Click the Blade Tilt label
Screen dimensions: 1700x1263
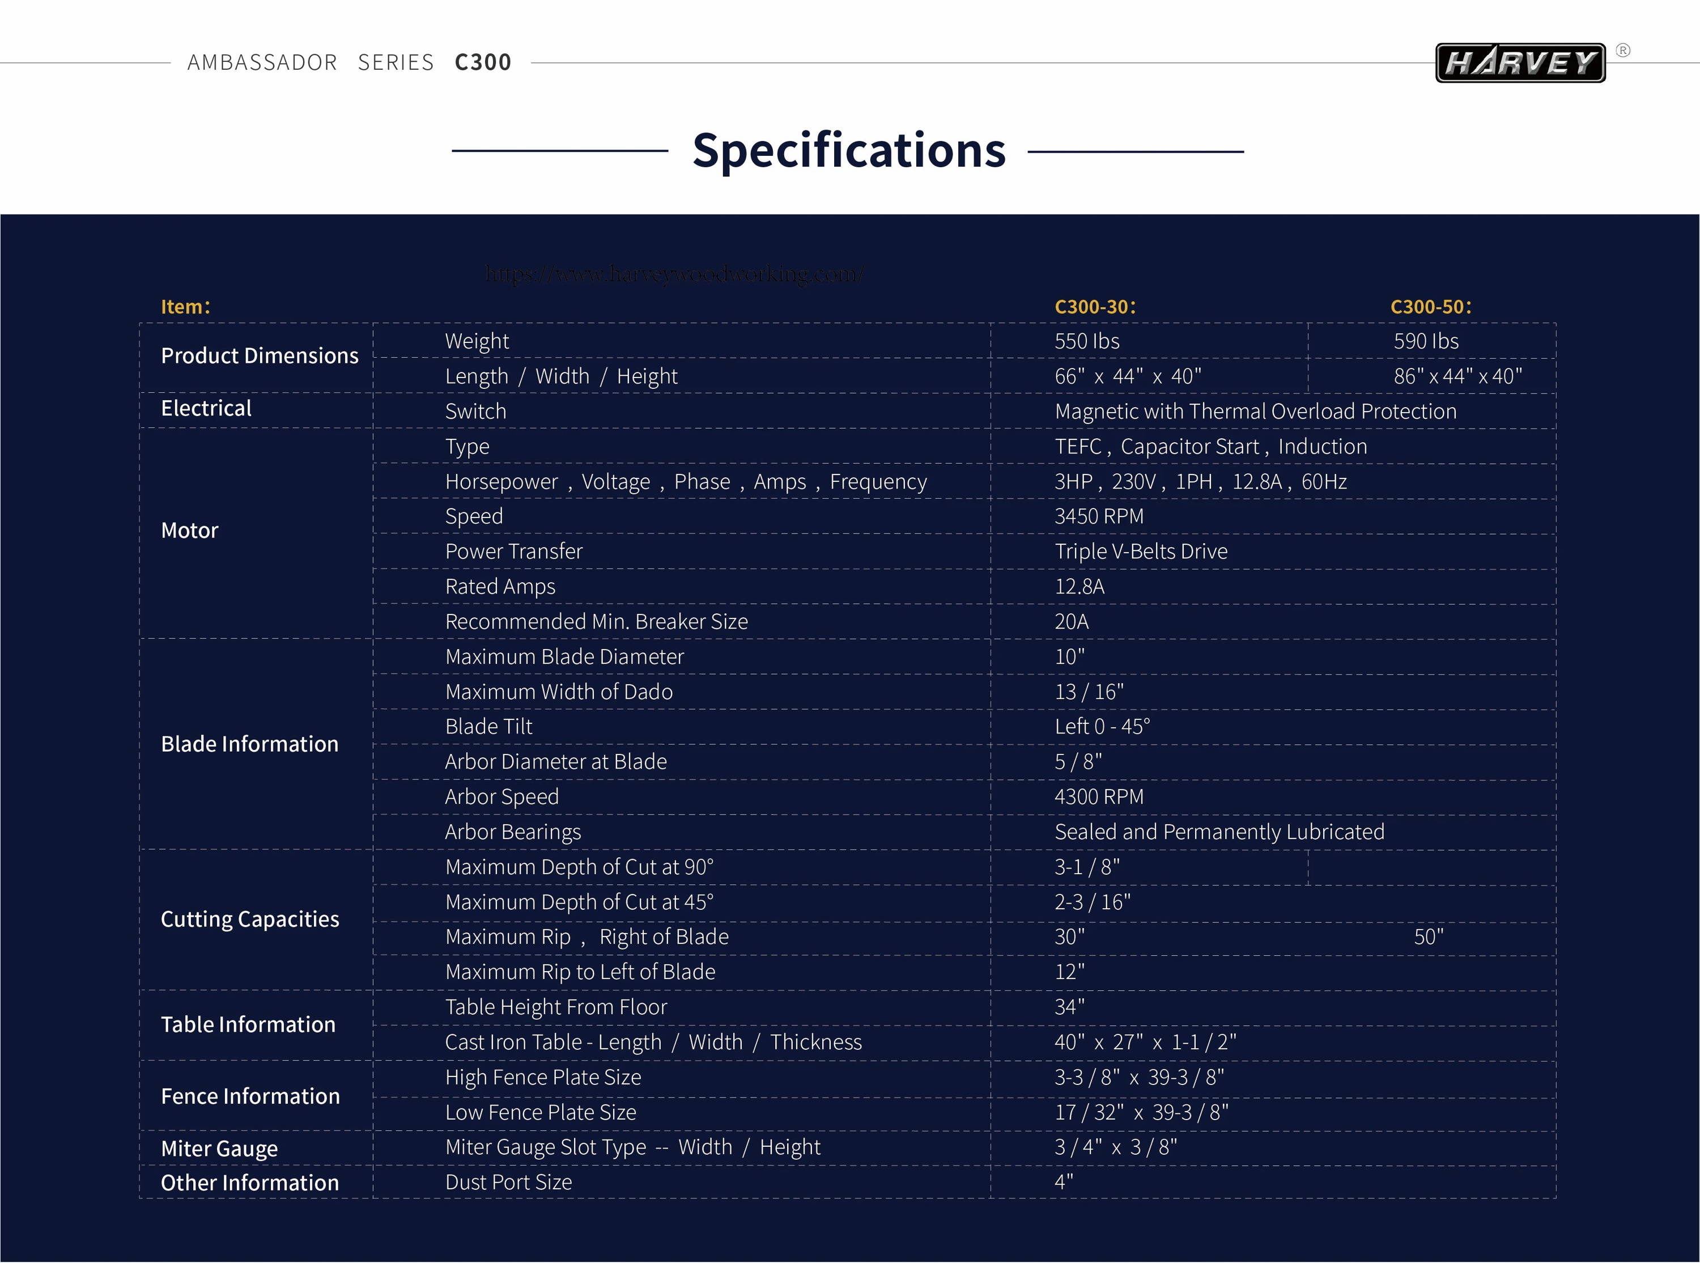coord(488,726)
